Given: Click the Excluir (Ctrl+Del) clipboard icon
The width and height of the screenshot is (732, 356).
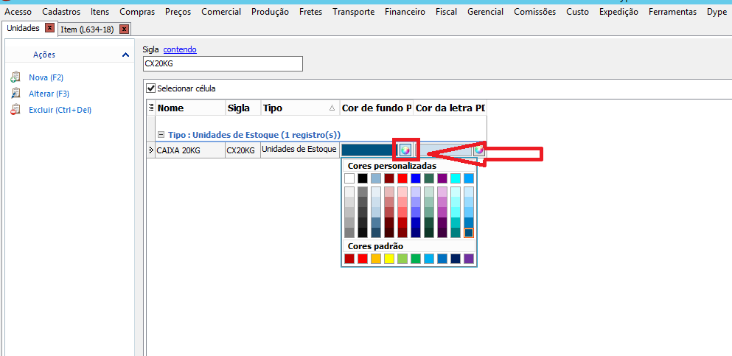Looking at the screenshot, I should pos(15,110).
